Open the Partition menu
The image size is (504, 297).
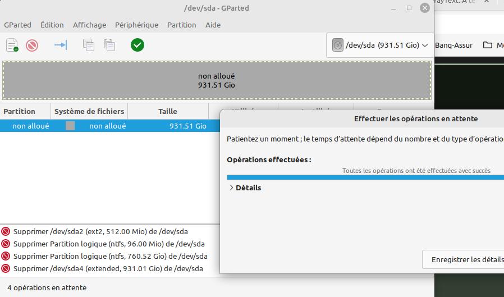[181, 25]
